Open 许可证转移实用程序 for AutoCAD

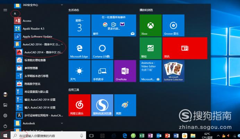(x=40, y=115)
